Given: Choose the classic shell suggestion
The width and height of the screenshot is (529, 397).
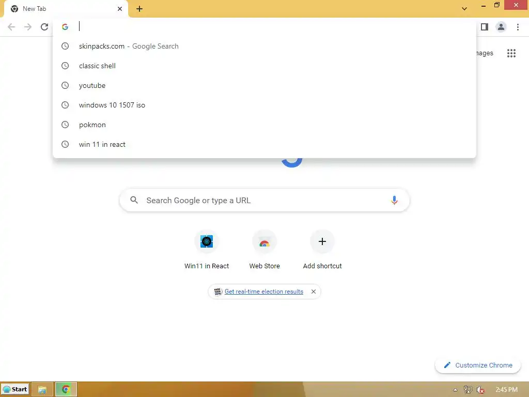Looking at the screenshot, I should 264,66.
